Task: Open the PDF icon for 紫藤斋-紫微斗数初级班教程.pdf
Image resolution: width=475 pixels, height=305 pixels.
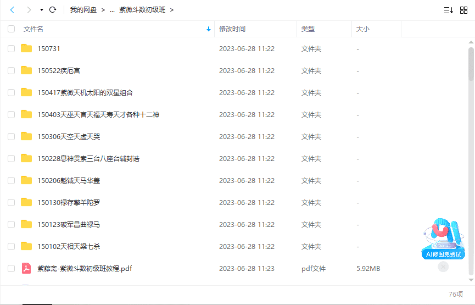Action: pos(26,268)
